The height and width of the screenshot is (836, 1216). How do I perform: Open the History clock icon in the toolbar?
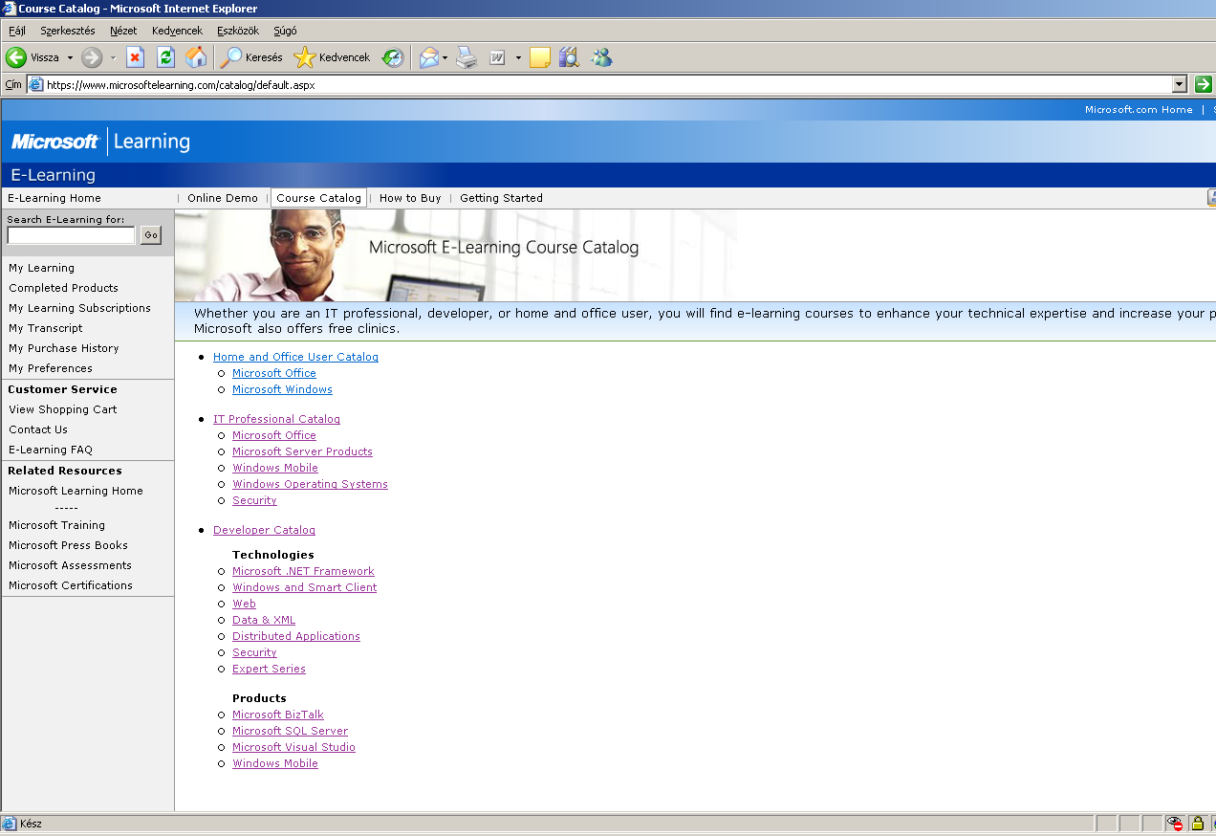[x=393, y=57]
